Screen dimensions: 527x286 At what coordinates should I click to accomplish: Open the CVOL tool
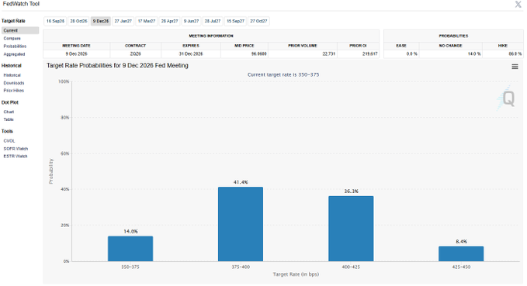click(9, 141)
